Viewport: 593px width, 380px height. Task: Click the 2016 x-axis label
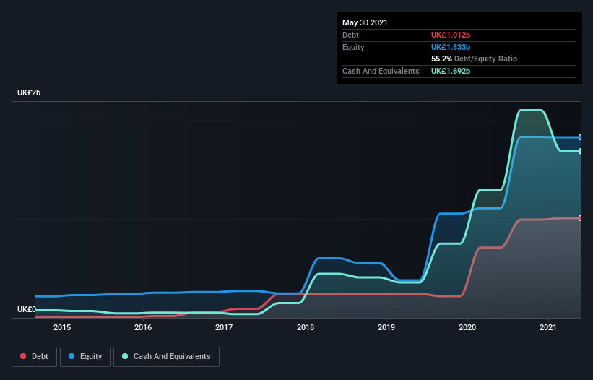pyautogui.click(x=143, y=327)
